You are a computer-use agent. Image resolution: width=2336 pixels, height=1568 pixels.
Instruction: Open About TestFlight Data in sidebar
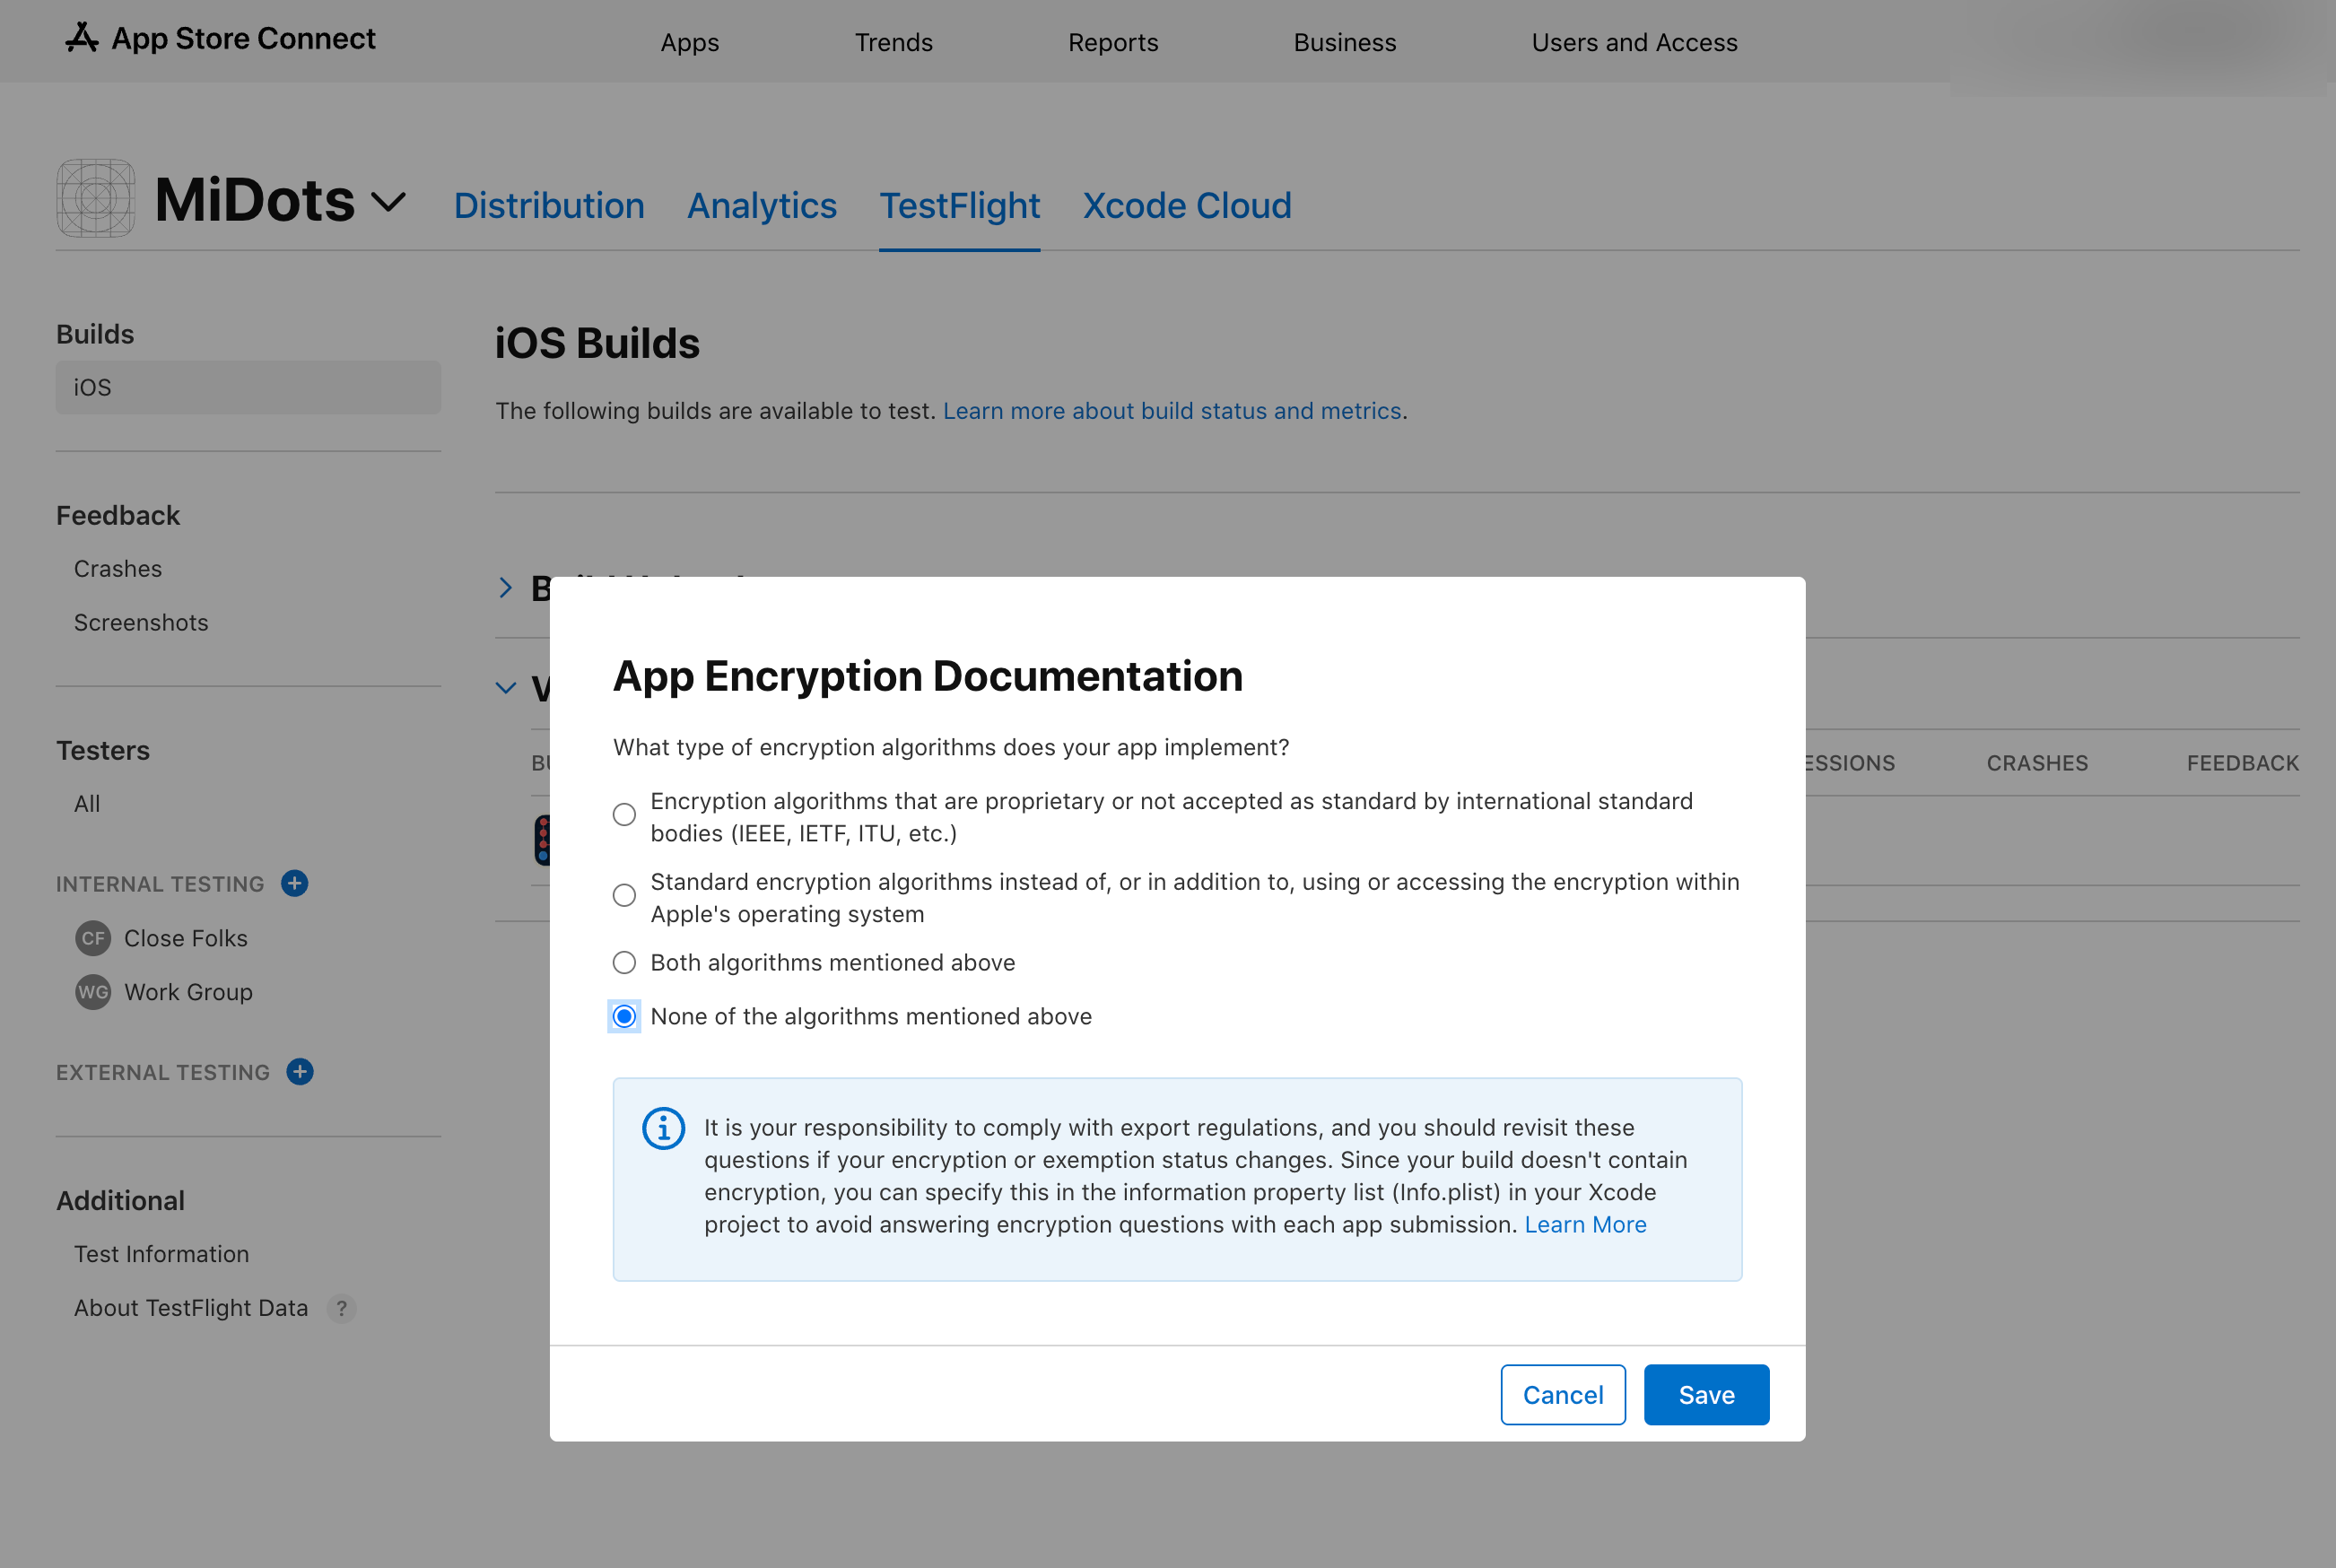(x=191, y=1308)
